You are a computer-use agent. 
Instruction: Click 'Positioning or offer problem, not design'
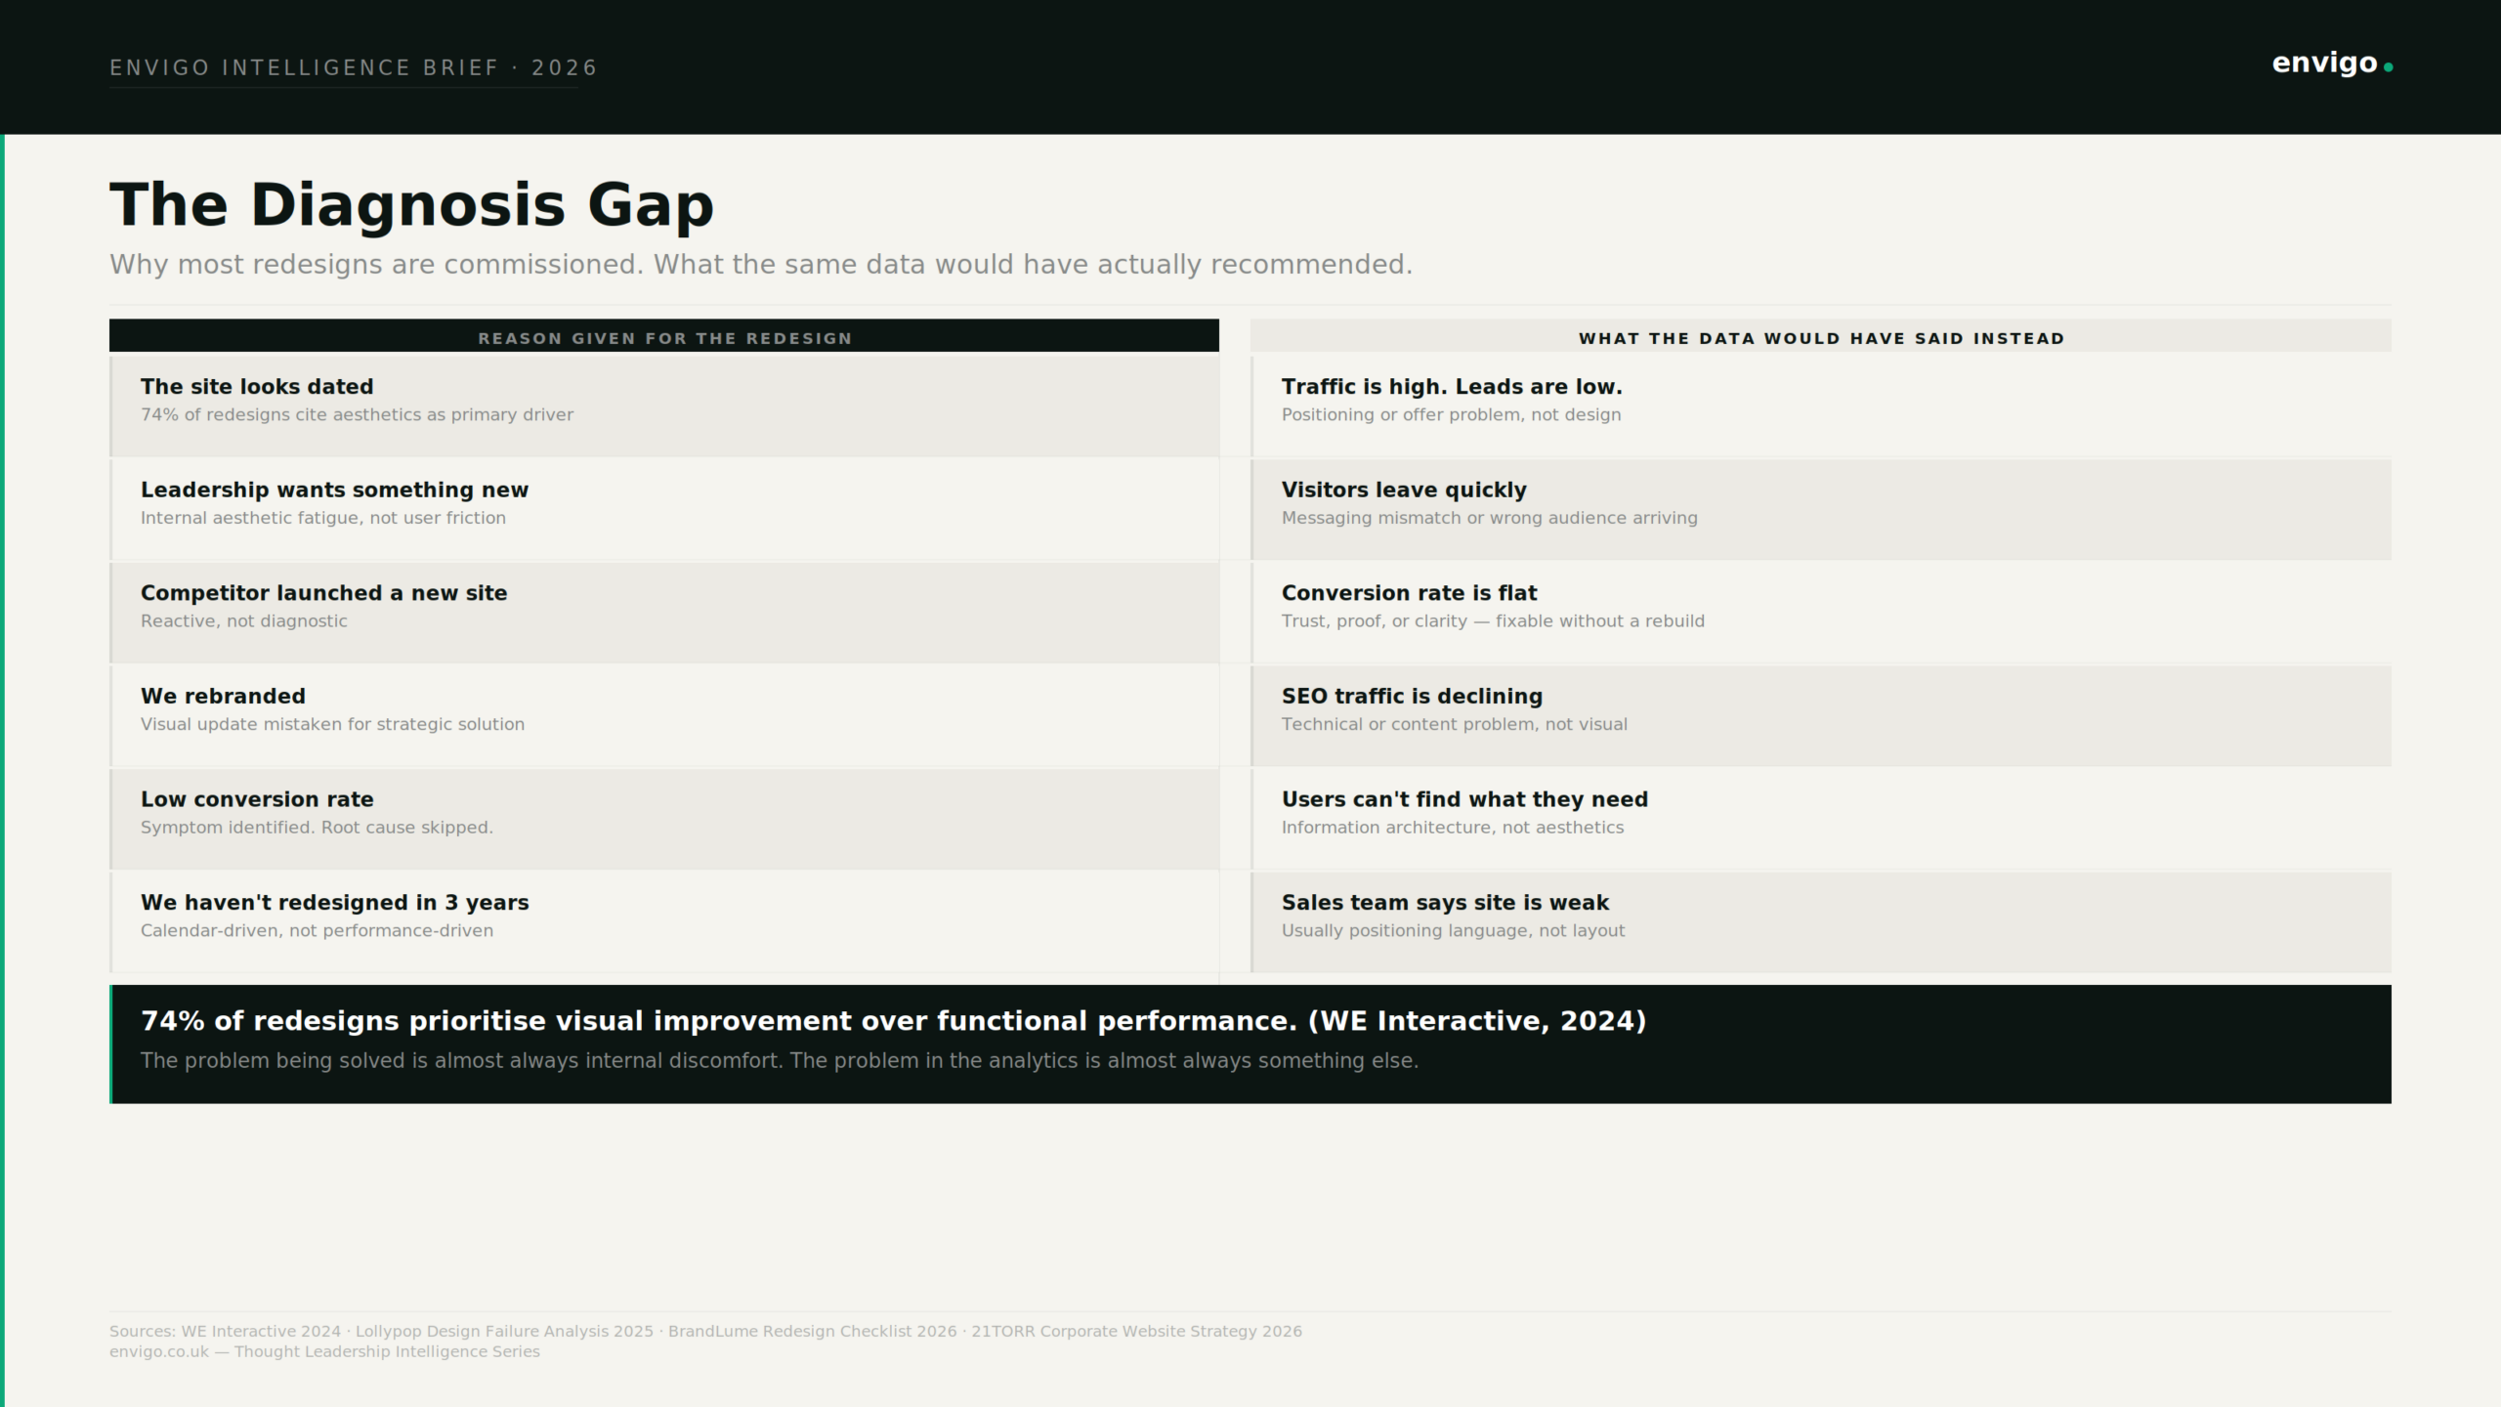coord(1451,415)
